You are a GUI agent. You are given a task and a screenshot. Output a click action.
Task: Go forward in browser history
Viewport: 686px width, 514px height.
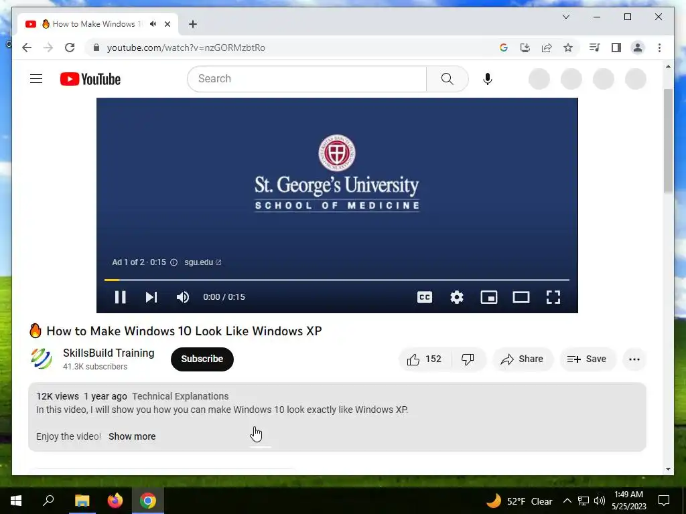48,48
